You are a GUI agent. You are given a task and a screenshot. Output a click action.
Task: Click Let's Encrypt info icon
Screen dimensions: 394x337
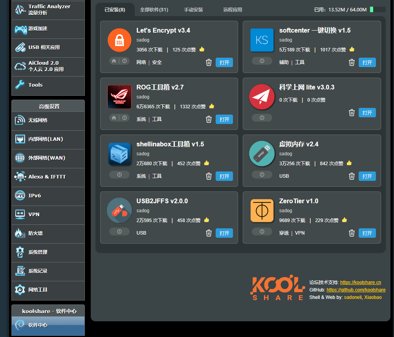point(125,61)
